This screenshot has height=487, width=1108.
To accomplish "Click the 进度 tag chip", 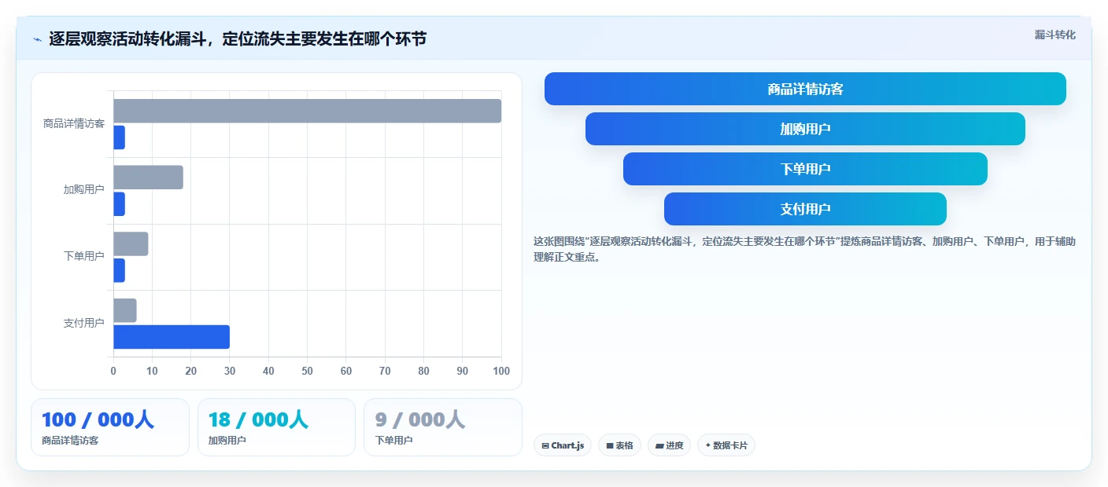I will coord(670,445).
